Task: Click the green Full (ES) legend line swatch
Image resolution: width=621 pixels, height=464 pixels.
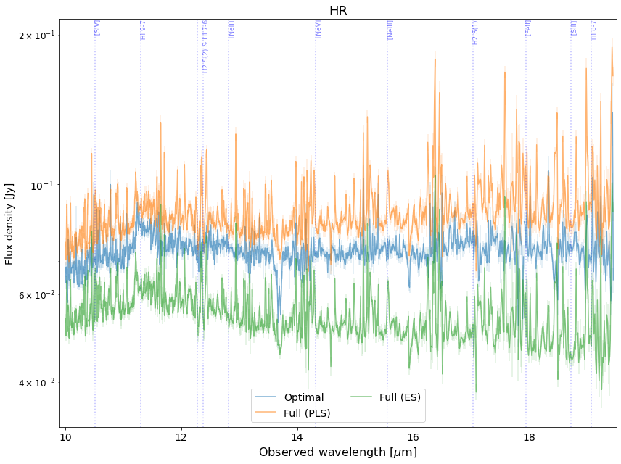Action: point(361,397)
